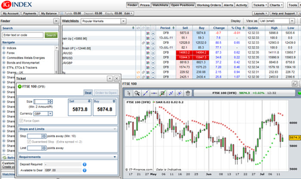The image size is (301, 179).
Task: Click the Buy 5874.8 price button
Action: click(104, 108)
